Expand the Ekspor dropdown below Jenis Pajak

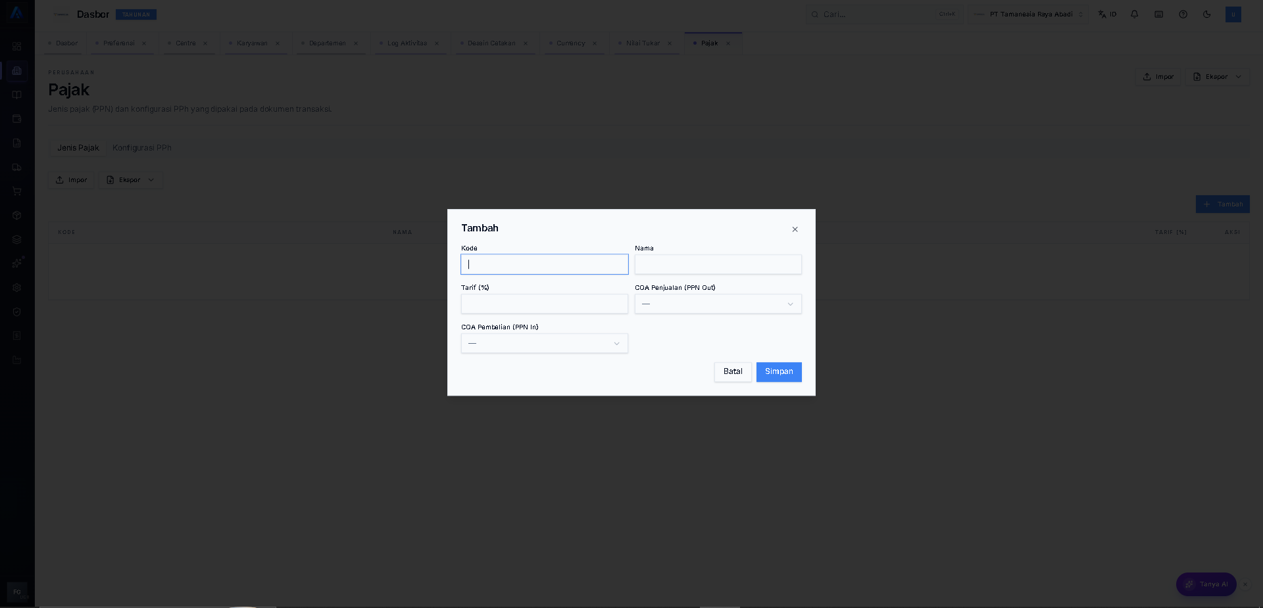[x=131, y=180]
